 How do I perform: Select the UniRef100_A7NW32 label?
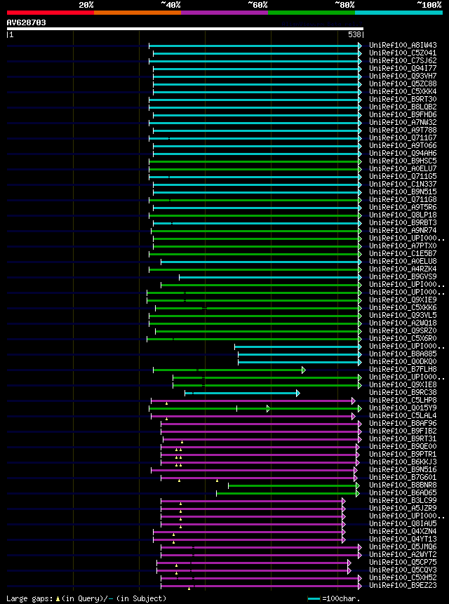(403, 123)
